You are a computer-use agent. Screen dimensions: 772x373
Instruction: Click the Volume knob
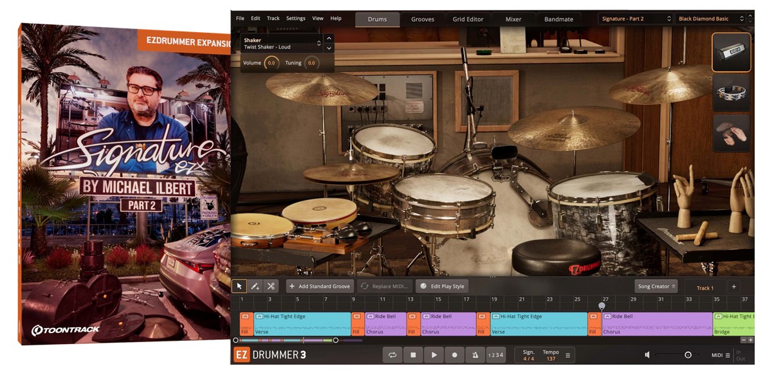271,63
